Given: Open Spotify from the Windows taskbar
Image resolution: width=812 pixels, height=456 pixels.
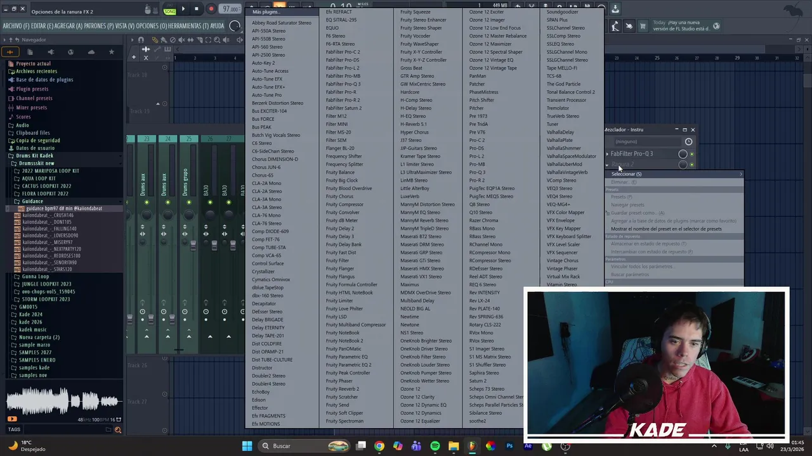Looking at the screenshot, I should tap(435, 446).
